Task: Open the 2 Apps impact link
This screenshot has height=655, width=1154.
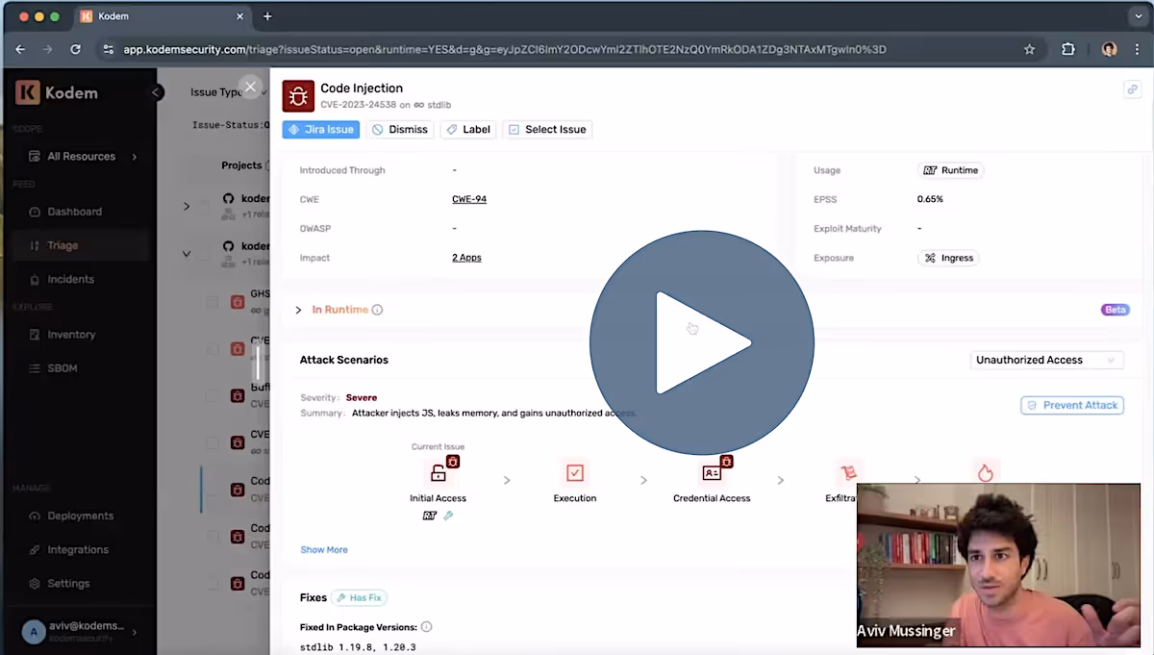Action: [466, 258]
